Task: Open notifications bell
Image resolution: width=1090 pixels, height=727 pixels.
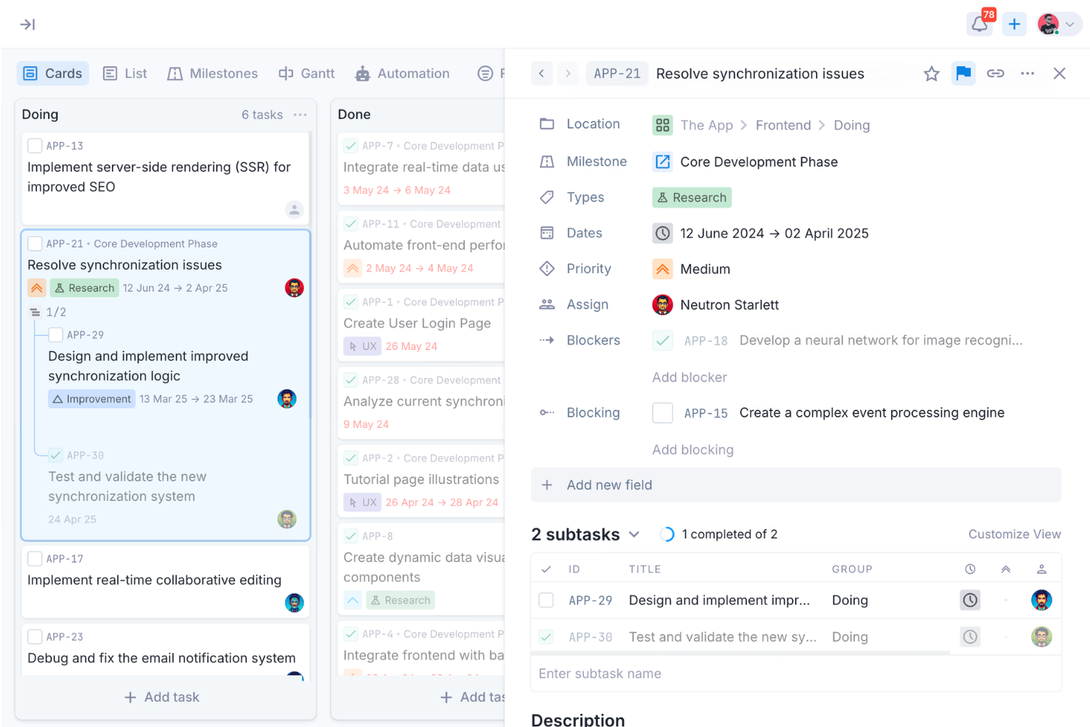Action: coord(979,24)
